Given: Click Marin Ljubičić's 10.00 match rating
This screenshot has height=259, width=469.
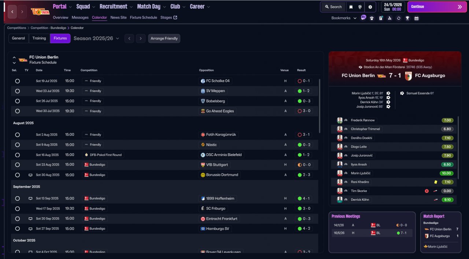Looking at the screenshot, I should 447,173.
